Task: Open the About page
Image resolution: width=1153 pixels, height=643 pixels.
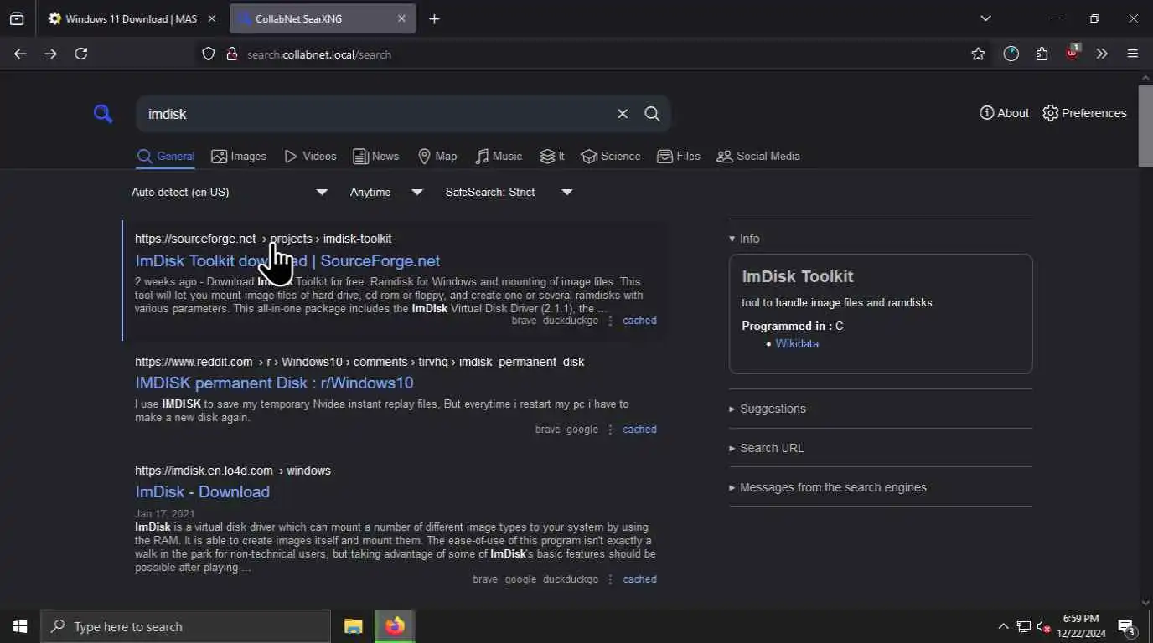Action: pyautogui.click(x=1004, y=113)
